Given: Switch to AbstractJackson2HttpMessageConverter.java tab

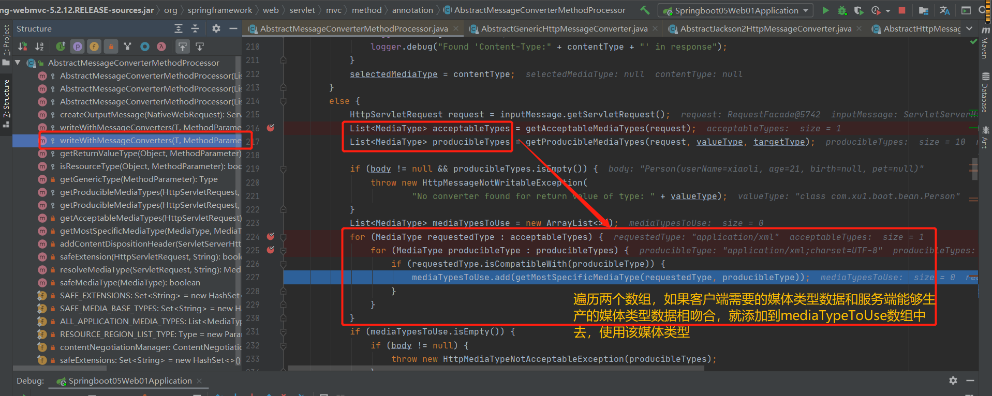Looking at the screenshot, I should (x=766, y=29).
